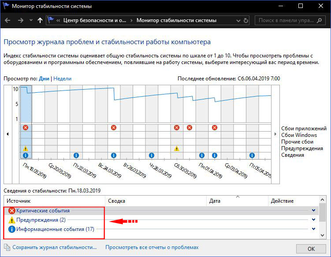Click the Сбои Windows legend label

pyautogui.click(x=299, y=135)
